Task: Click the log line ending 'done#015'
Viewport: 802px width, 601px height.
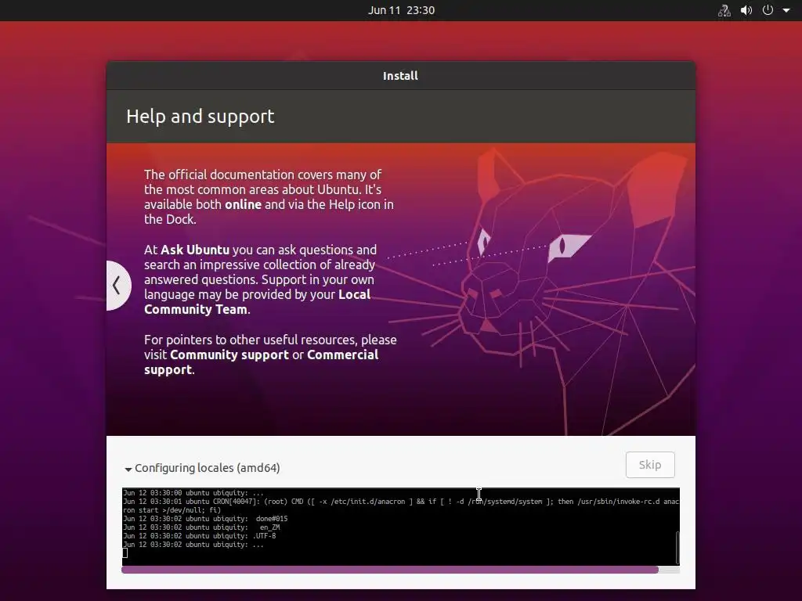Action: (x=205, y=519)
